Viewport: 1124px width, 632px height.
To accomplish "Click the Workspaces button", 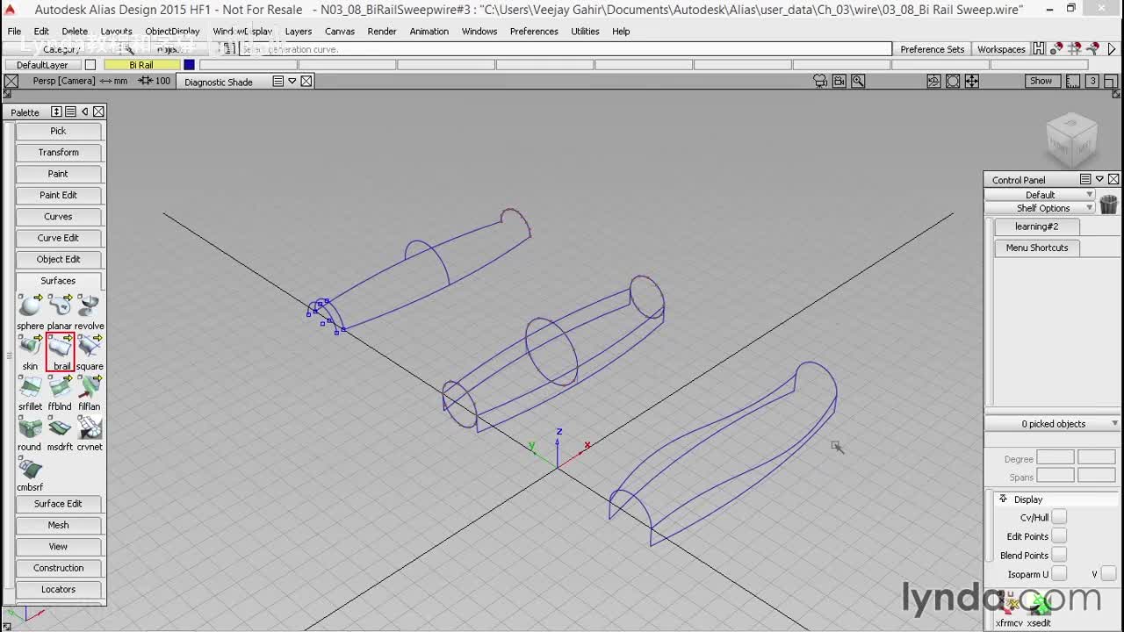I will 1001,49.
